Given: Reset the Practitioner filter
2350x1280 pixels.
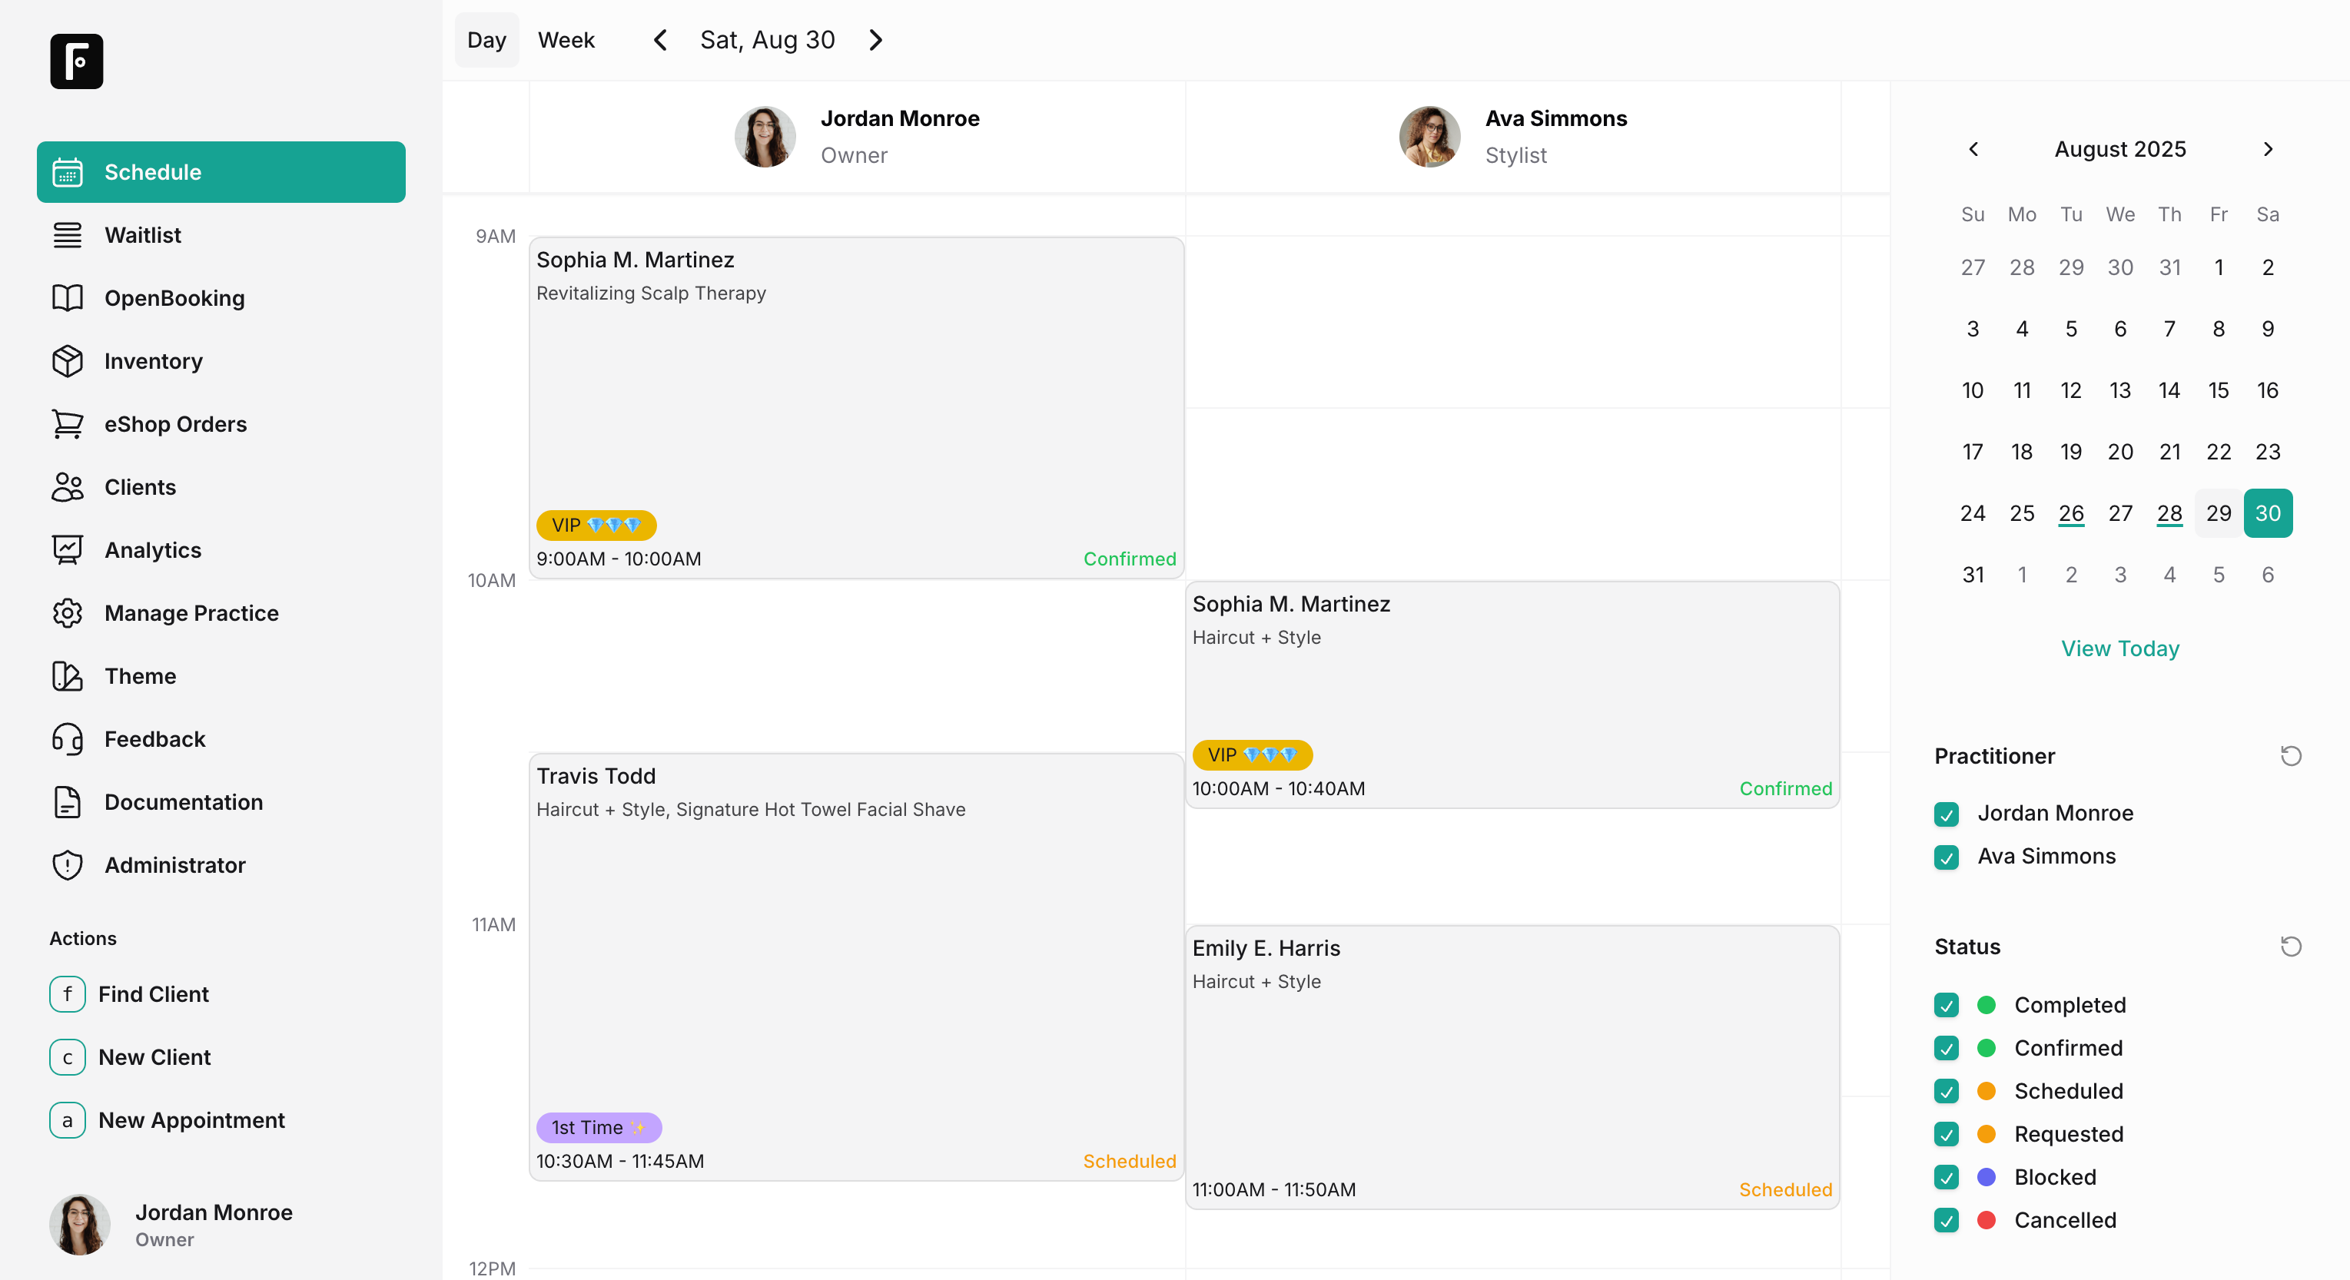Looking at the screenshot, I should 2290,755.
